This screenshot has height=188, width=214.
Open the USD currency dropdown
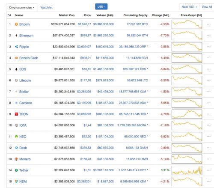(x=101, y=7)
